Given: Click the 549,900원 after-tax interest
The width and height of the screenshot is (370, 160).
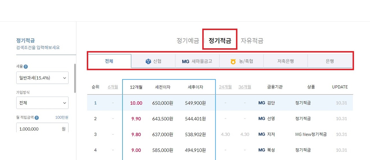Looking at the screenshot, I should click(x=195, y=103).
